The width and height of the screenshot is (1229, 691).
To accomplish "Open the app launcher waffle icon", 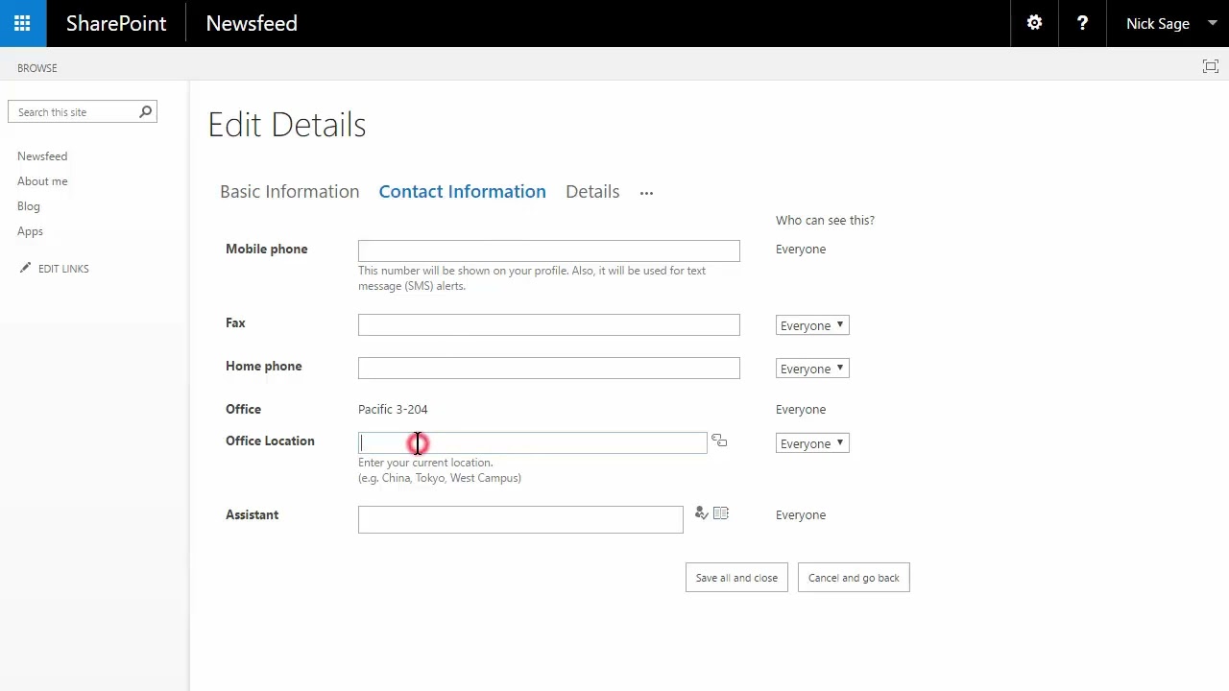I will coord(22,23).
